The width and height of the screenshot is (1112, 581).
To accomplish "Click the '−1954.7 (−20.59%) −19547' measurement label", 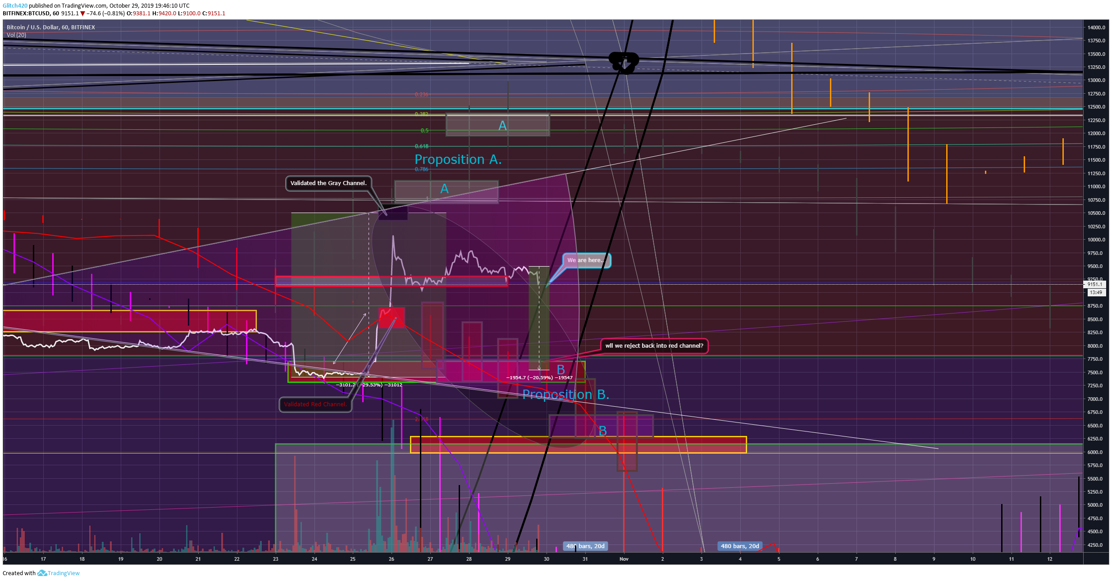I will [x=539, y=377].
